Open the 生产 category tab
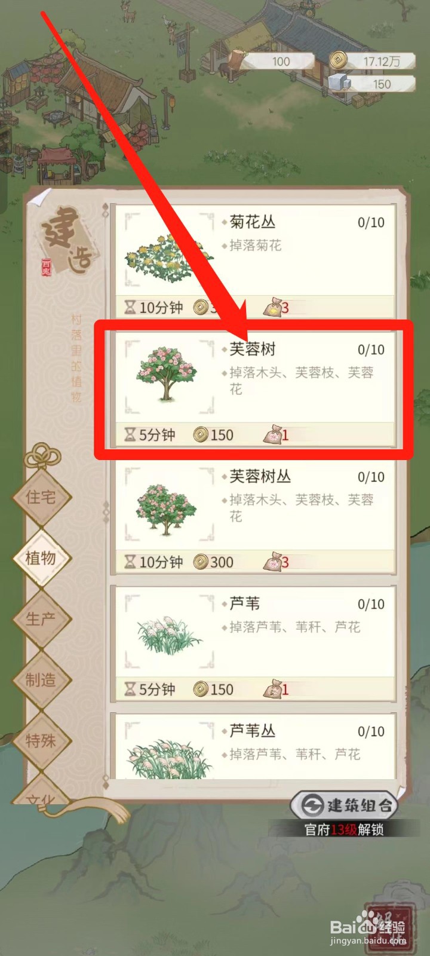 (41, 618)
